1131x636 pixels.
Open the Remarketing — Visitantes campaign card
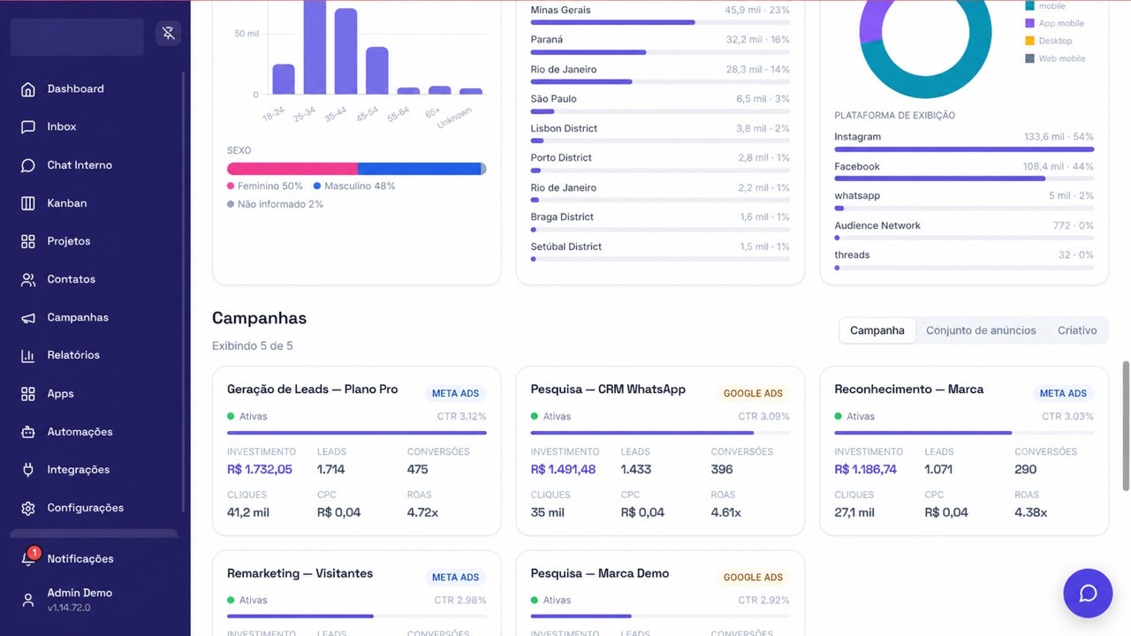click(357, 593)
